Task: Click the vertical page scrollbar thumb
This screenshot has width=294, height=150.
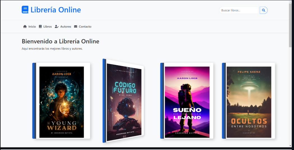Action: [291, 25]
